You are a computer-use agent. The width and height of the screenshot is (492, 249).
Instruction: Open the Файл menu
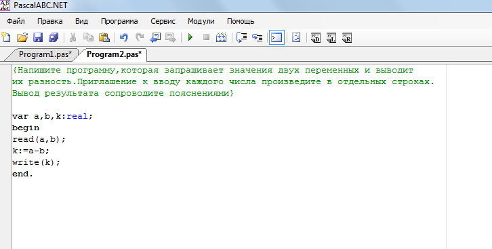tap(16, 21)
